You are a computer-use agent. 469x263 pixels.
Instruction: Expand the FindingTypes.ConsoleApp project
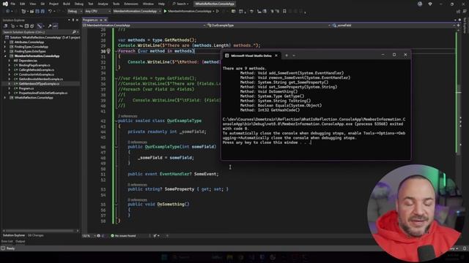5,47
